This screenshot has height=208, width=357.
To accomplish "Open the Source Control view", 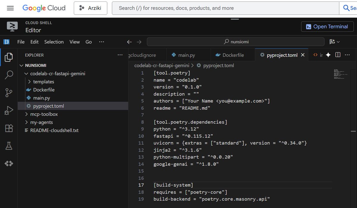I will click(9, 93).
